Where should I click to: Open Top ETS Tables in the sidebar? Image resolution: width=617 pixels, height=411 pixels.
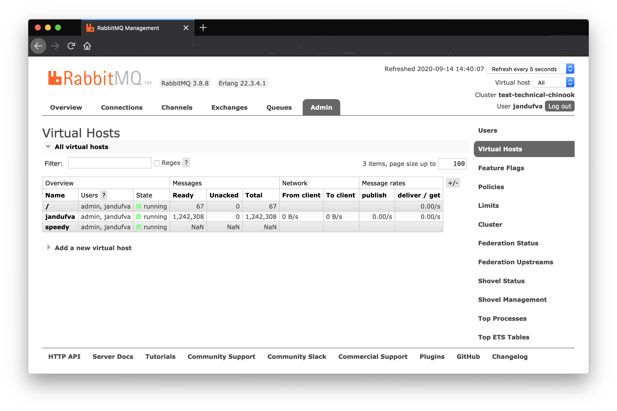[504, 337]
